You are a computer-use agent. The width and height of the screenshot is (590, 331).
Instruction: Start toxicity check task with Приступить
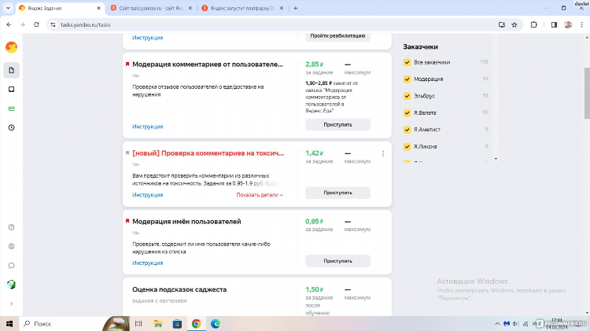pos(337,193)
